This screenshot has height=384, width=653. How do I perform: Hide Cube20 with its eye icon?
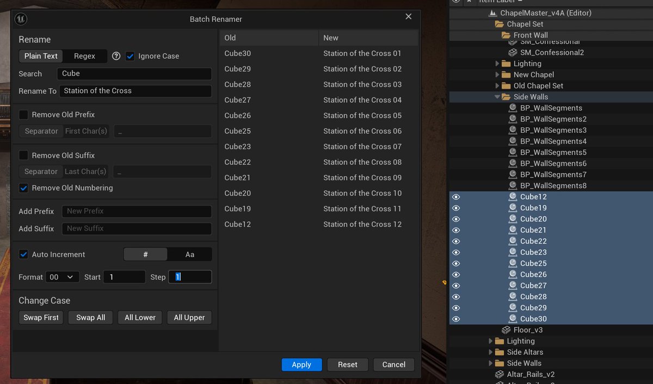(456, 219)
